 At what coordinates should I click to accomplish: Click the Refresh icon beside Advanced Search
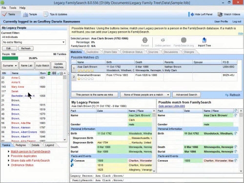pos(227,95)
